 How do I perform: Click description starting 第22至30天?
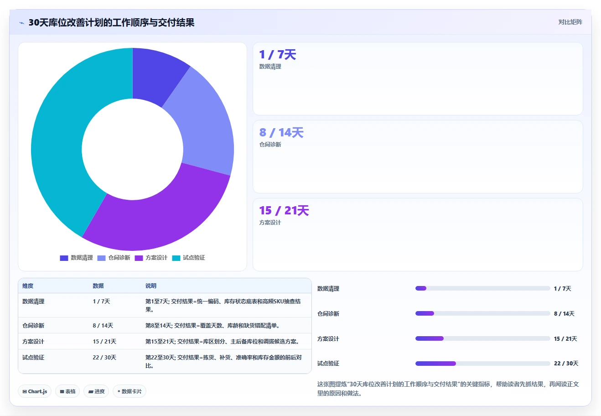(x=223, y=362)
